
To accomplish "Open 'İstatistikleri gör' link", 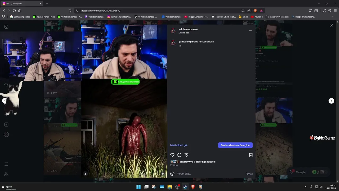I will pos(179,145).
